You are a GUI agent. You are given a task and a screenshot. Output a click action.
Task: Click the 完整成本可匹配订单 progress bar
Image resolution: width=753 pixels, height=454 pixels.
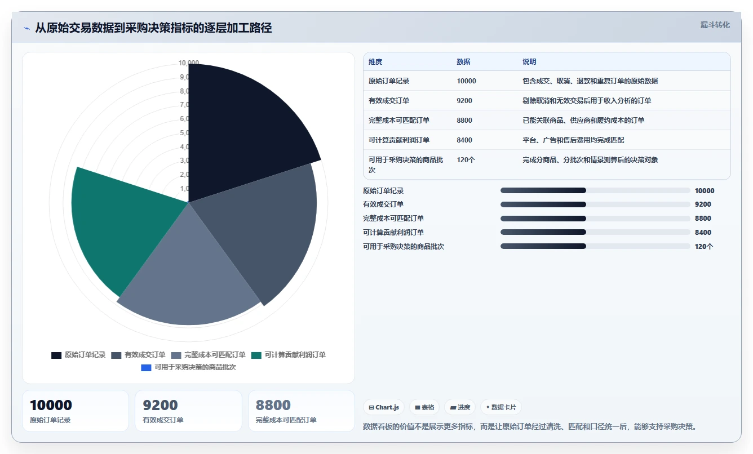tap(595, 219)
